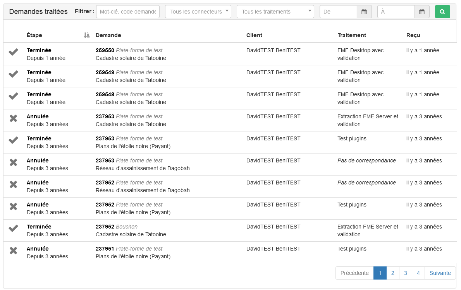Go to page 2 of results

[393, 273]
